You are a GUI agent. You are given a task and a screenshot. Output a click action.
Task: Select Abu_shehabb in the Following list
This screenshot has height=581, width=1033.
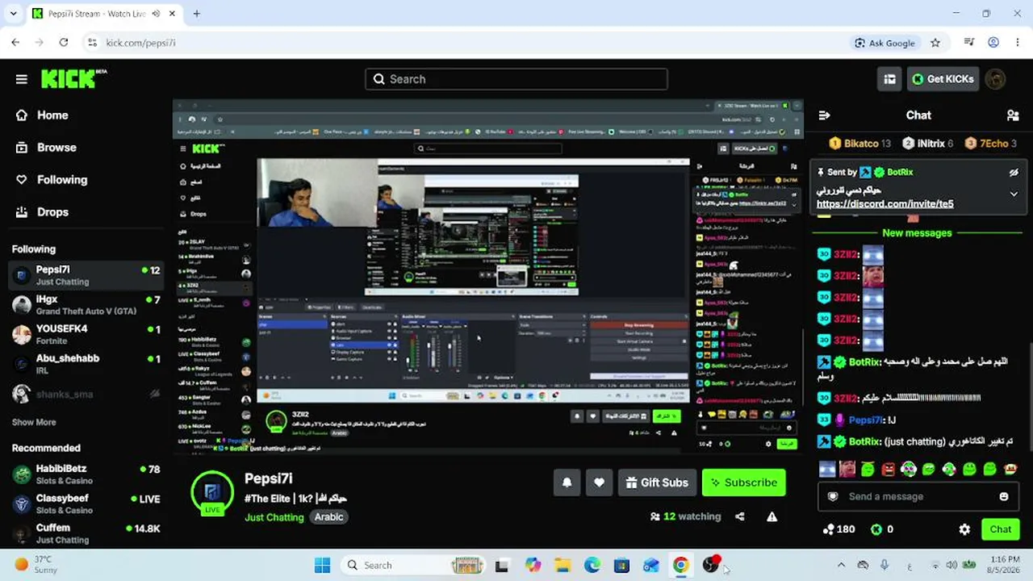point(87,364)
